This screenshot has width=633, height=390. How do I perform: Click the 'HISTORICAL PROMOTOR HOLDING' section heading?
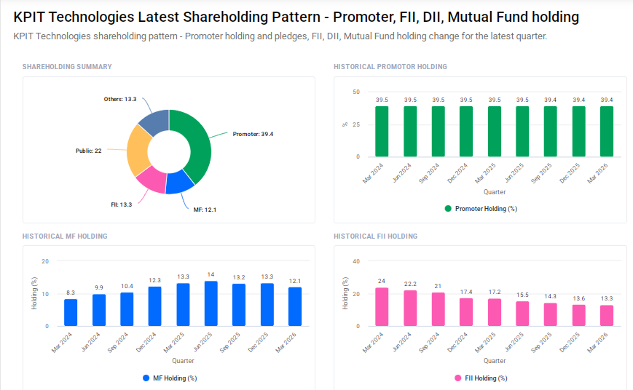point(390,66)
